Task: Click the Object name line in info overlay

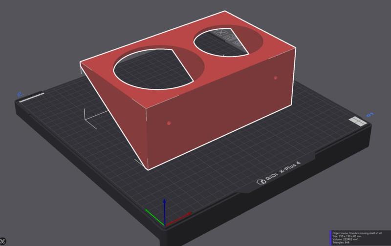Action: click(x=357, y=233)
